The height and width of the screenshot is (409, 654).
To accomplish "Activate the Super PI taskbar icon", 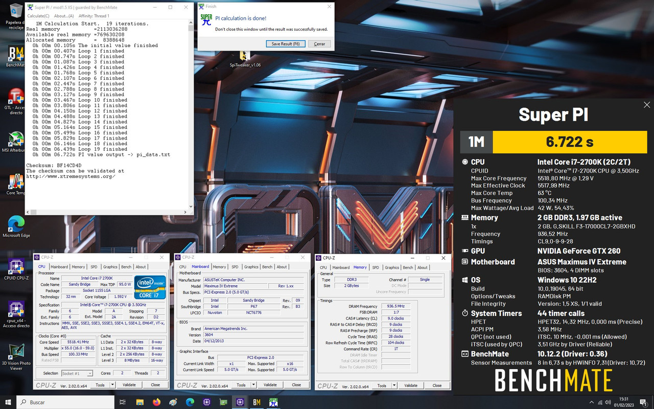I will point(273,402).
